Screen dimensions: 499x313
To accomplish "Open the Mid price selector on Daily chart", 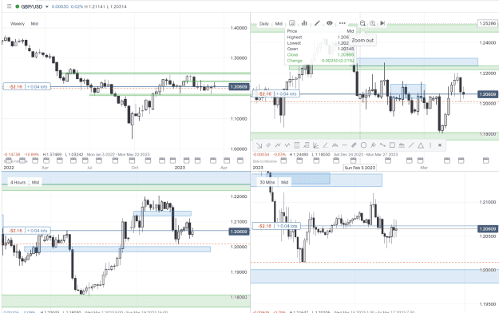I will [x=279, y=24].
